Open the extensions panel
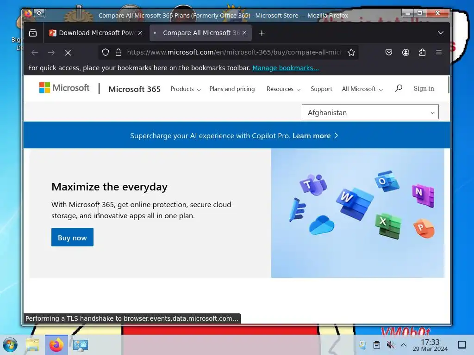The width and height of the screenshot is (474, 355). coord(422,53)
